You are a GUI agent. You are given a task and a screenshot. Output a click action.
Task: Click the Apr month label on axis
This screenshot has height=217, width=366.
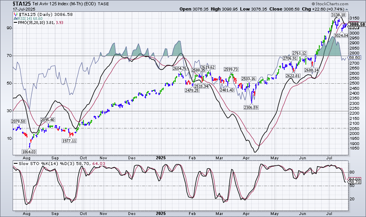[246, 158]
